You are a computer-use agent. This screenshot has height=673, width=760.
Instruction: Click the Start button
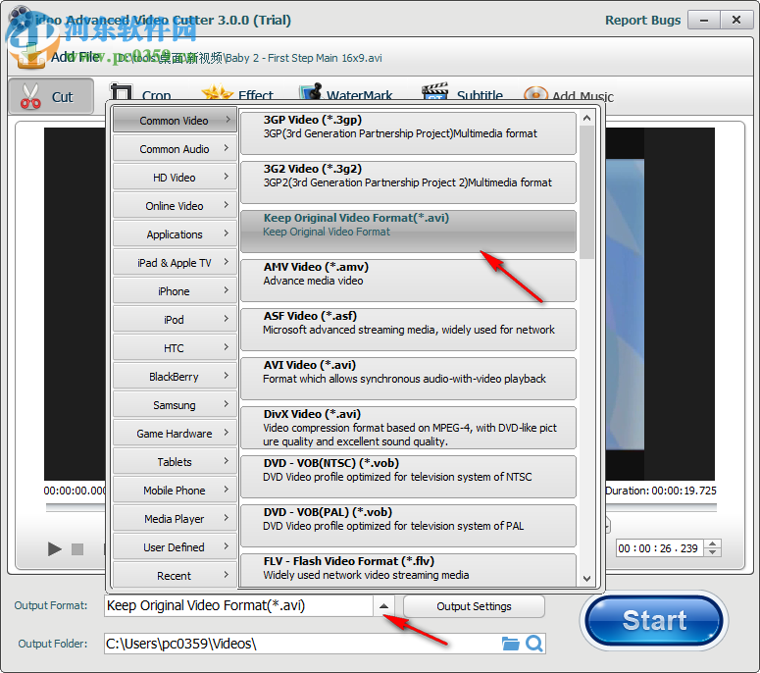[x=654, y=620]
